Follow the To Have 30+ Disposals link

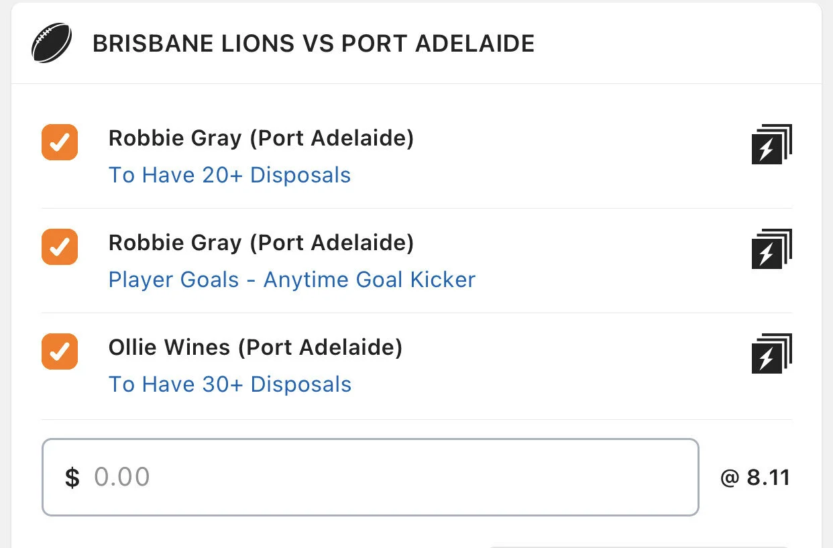pyautogui.click(x=230, y=384)
